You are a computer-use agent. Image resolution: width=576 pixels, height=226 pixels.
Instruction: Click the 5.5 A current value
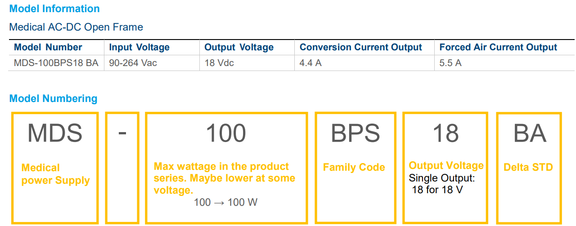coord(450,63)
